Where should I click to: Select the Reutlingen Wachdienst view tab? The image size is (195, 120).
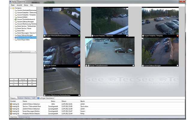click(46, 98)
